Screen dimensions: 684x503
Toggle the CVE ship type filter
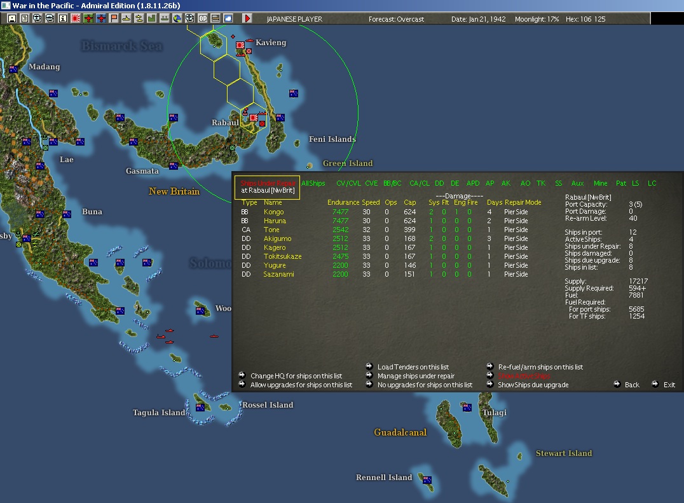pos(371,183)
